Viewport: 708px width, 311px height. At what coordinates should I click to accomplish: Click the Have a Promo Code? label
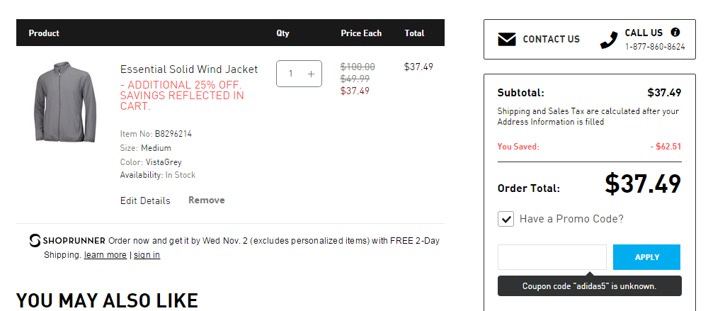pos(571,219)
